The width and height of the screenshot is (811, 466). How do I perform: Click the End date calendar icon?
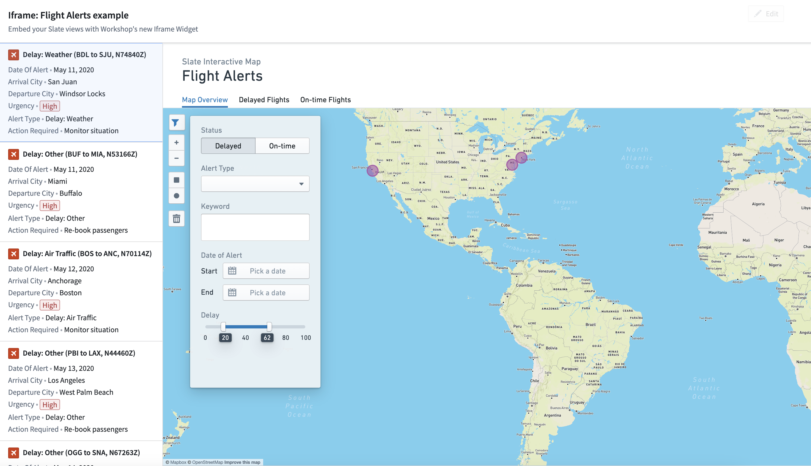pyautogui.click(x=232, y=293)
